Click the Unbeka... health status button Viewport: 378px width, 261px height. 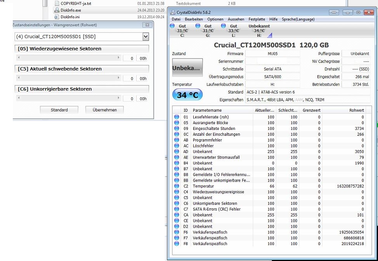(187, 68)
